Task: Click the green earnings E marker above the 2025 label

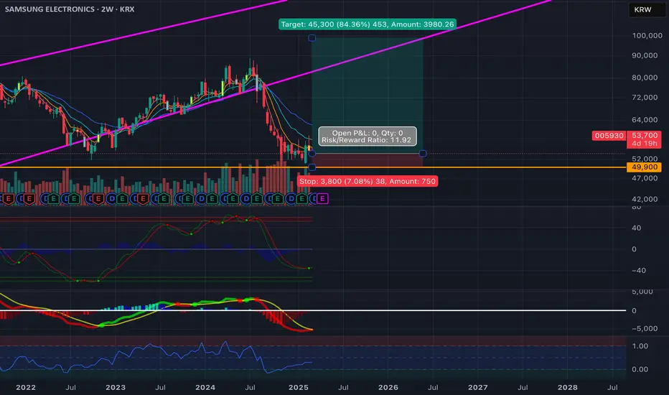Action: (x=301, y=198)
